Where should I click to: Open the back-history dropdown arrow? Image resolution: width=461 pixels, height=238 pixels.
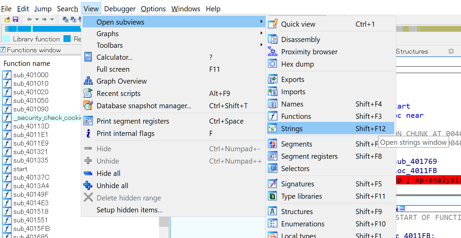(37, 19)
